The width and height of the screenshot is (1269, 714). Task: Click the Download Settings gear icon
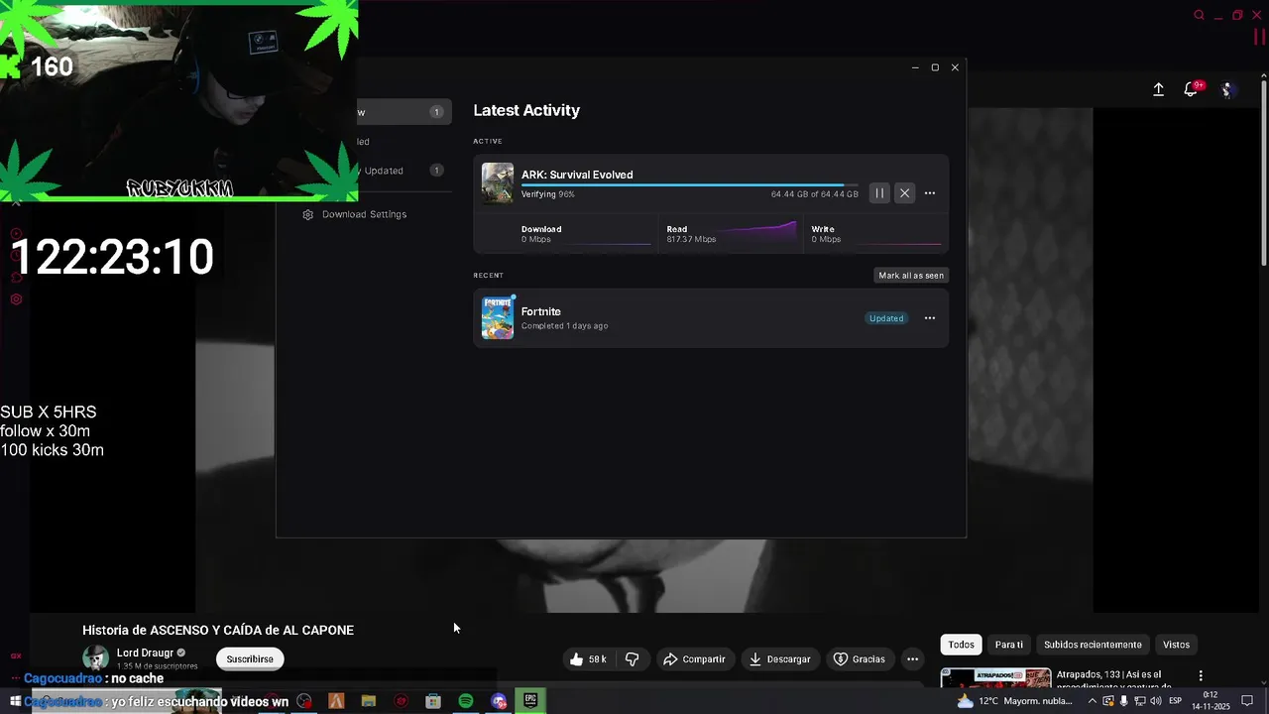pyautogui.click(x=308, y=214)
